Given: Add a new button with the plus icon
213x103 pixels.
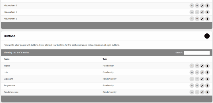Looking at the screenshot, I should point(207,36).
